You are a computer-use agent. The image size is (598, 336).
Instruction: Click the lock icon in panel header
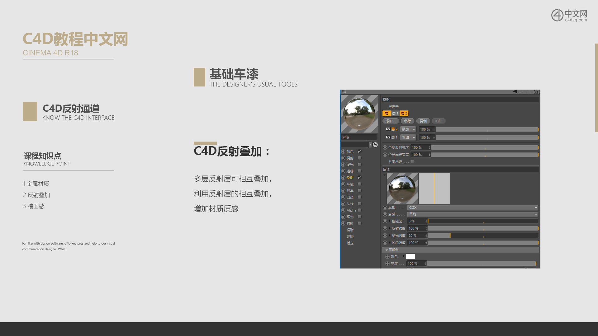point(535,92)
